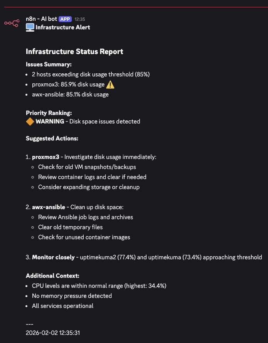This screenshot has height=343, width=268.
Task: Click the "Additional Context:" label
Action: tap(52, 276)
